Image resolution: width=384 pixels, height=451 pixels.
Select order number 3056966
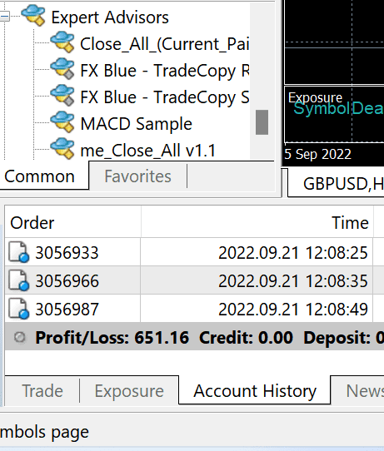[x=67, y=280]
